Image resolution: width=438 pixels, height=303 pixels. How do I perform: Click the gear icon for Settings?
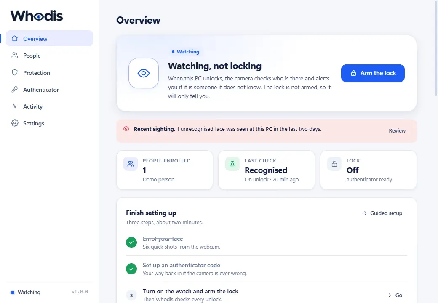[x=15, y=123]
